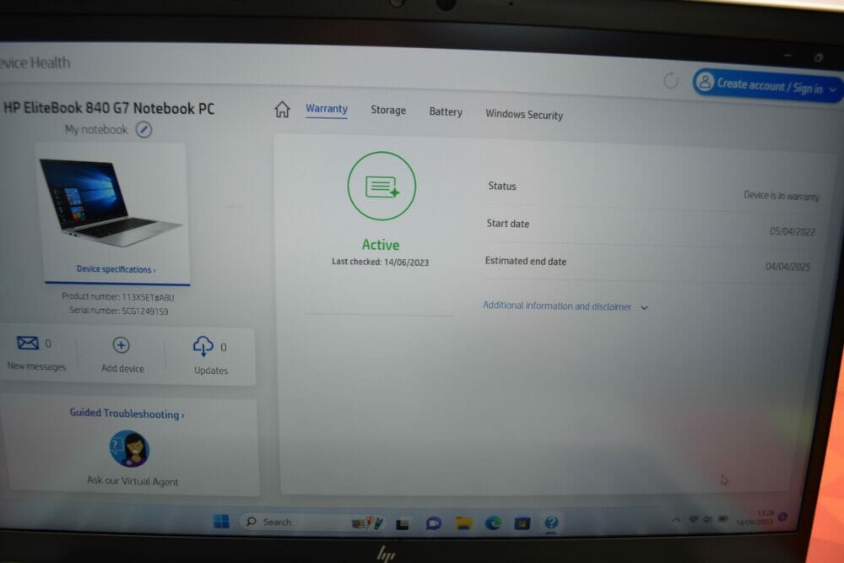The width and height of the screenshot is (844, 563).
Task: Show hidden system tray icons chevron
Action: click(676, 519)
